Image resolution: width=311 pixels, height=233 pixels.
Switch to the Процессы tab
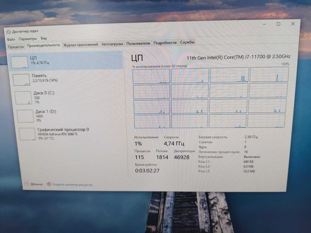16,47
